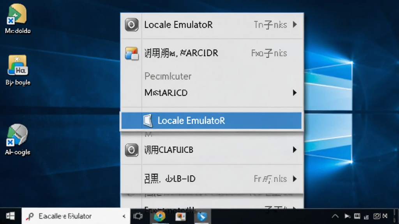Expand the submenu arrow on top Locale EmulatoR row
The image size is (399, 224).
coord(295,24)
